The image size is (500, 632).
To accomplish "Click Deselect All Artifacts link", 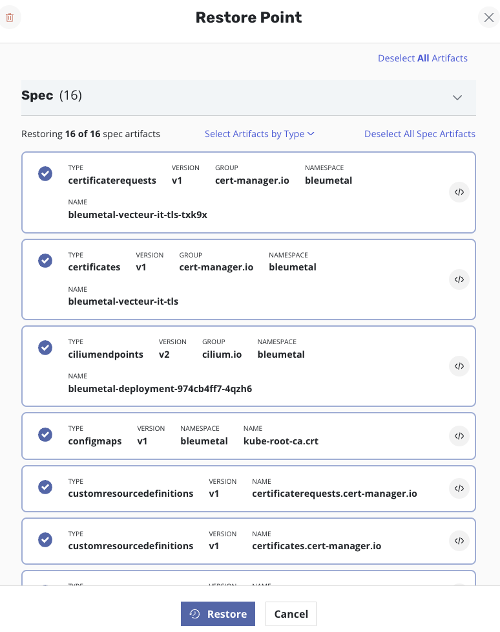I will (x=422, y=58).
